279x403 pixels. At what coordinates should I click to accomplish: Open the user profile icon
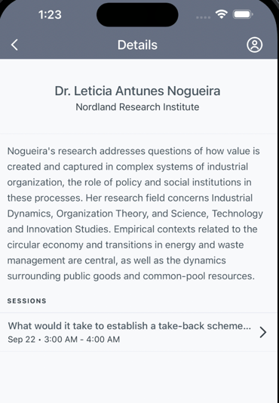[x=254, y=45]
